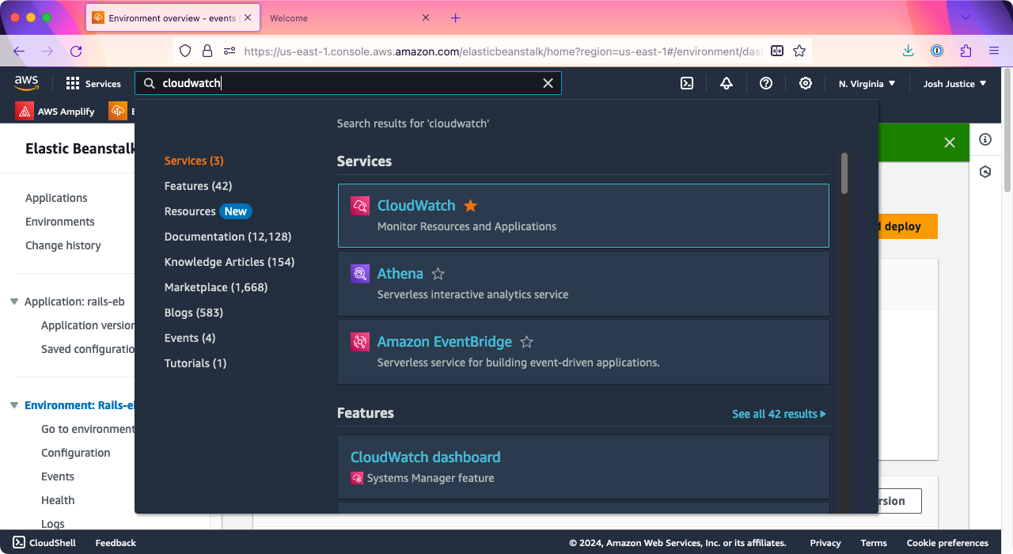Viewport: 1013px width, 554px height.
Task: Unfavorite CloudWatch with the orange star
Action: pyautogui.click(x=470, y=206)
